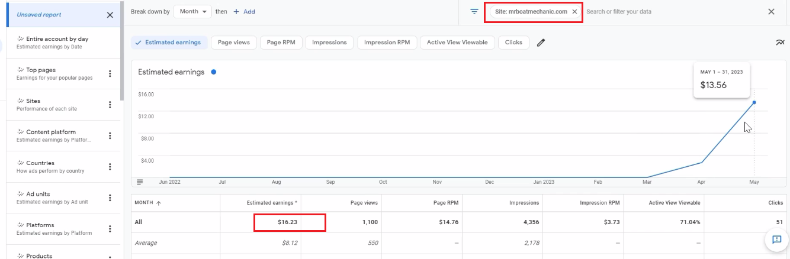Click the May data point on chart

[754, 102]
